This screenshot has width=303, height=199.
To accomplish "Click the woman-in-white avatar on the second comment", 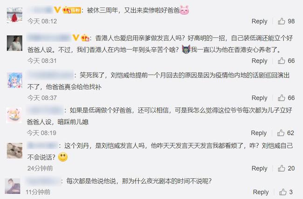I will coord(14,43).
